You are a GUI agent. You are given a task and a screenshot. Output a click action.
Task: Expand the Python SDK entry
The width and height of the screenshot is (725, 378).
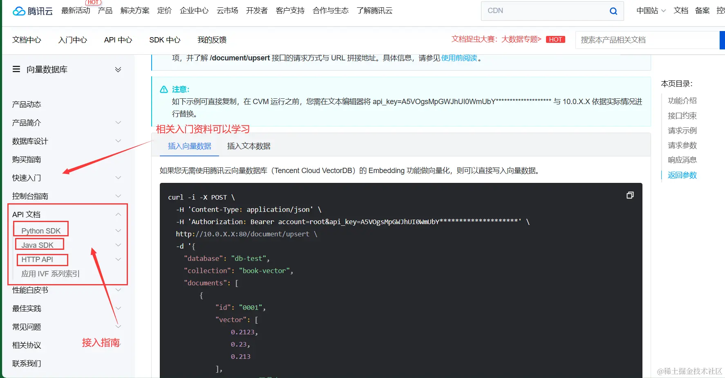coord(118,230)
